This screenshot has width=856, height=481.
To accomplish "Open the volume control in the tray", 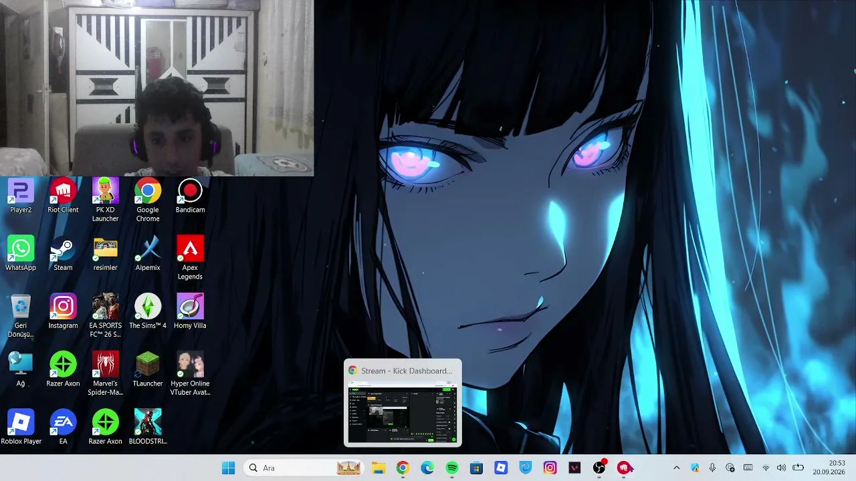I will click(781, 468).
